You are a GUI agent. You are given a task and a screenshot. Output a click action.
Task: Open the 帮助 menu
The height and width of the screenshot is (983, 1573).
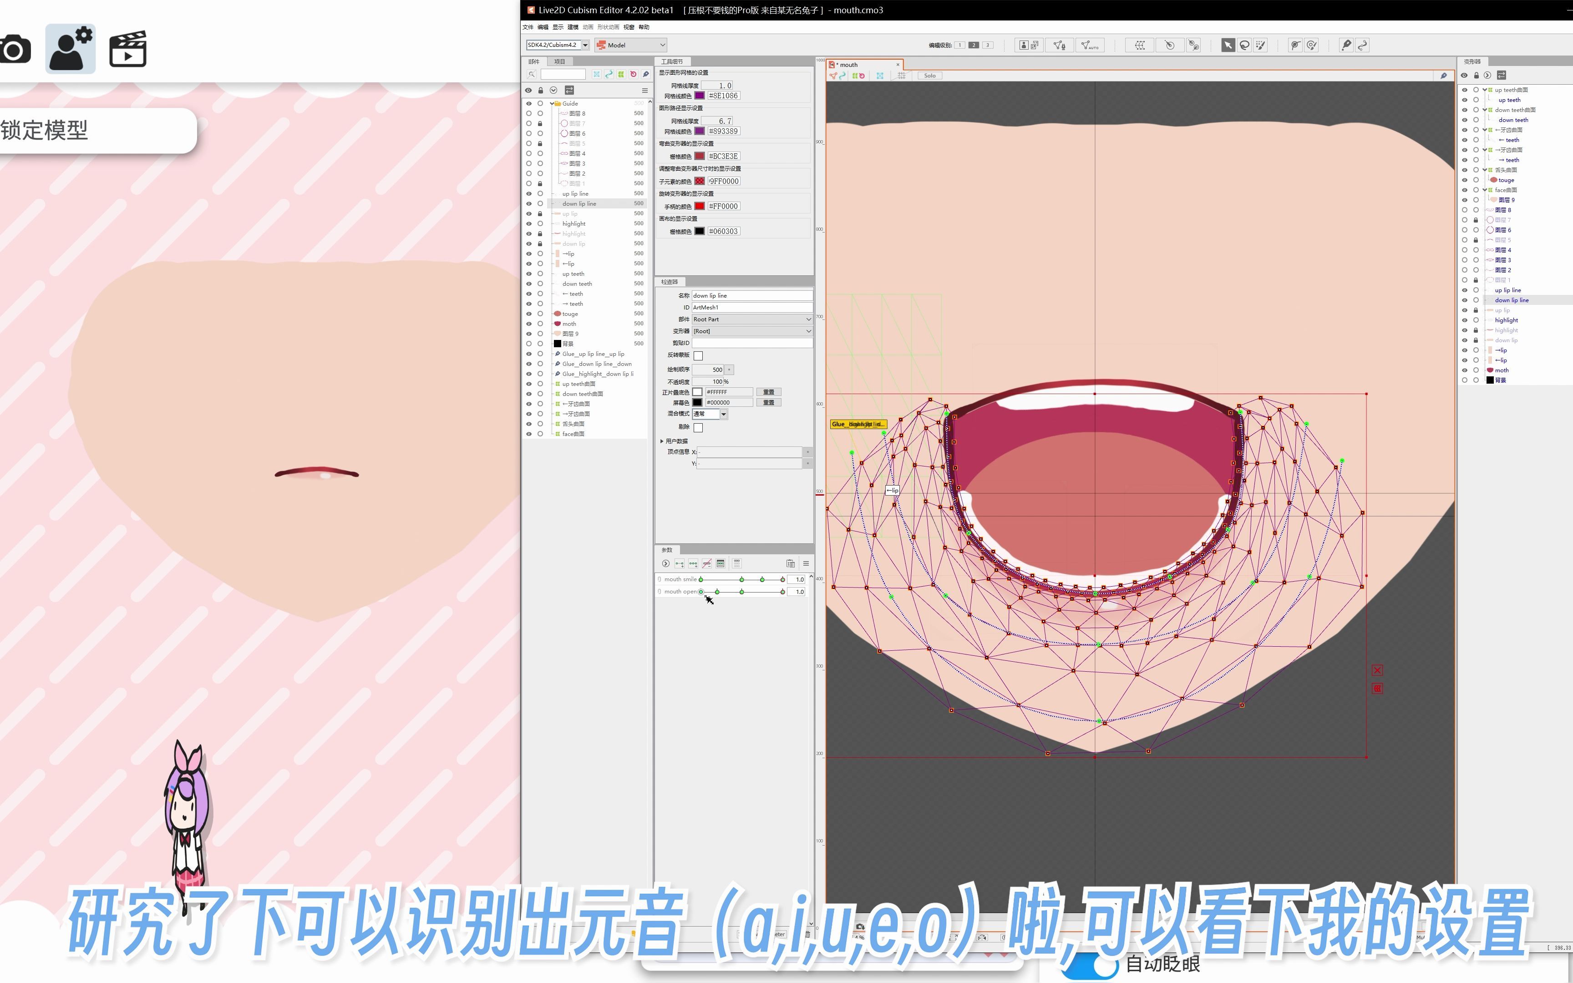644,27
